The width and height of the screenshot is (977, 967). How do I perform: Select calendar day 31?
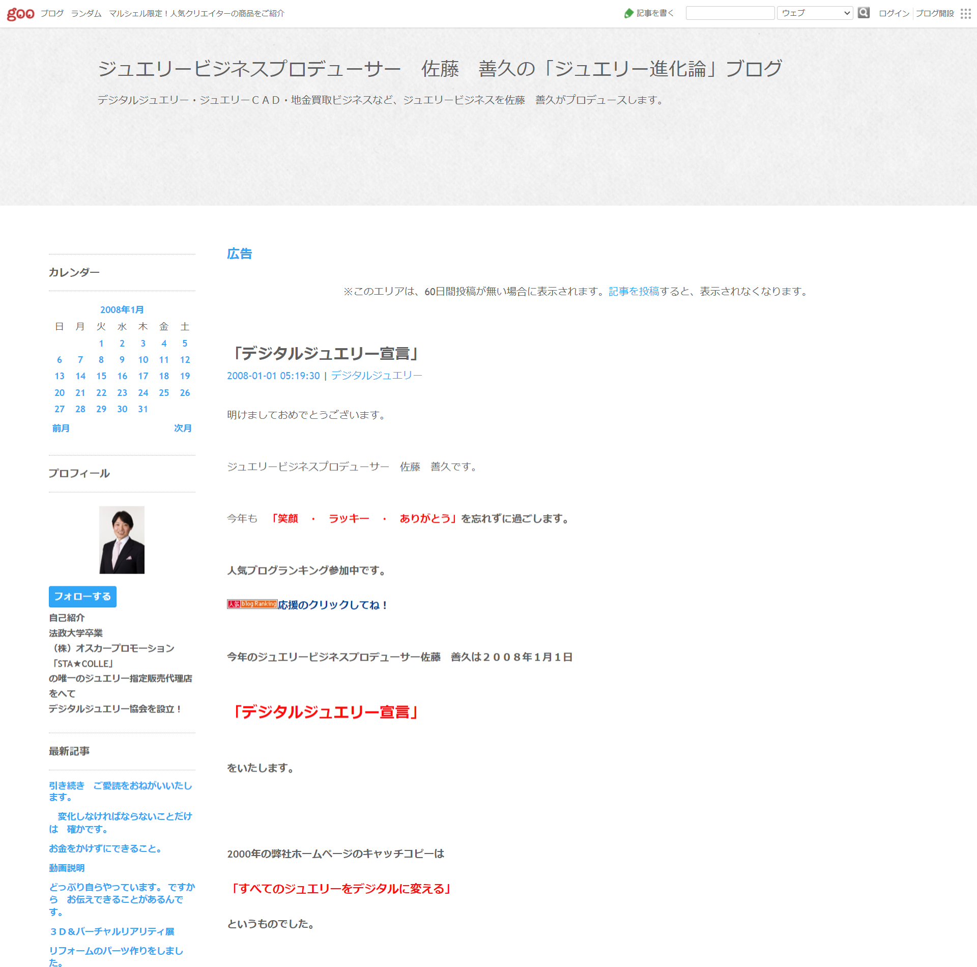[143, 409]
